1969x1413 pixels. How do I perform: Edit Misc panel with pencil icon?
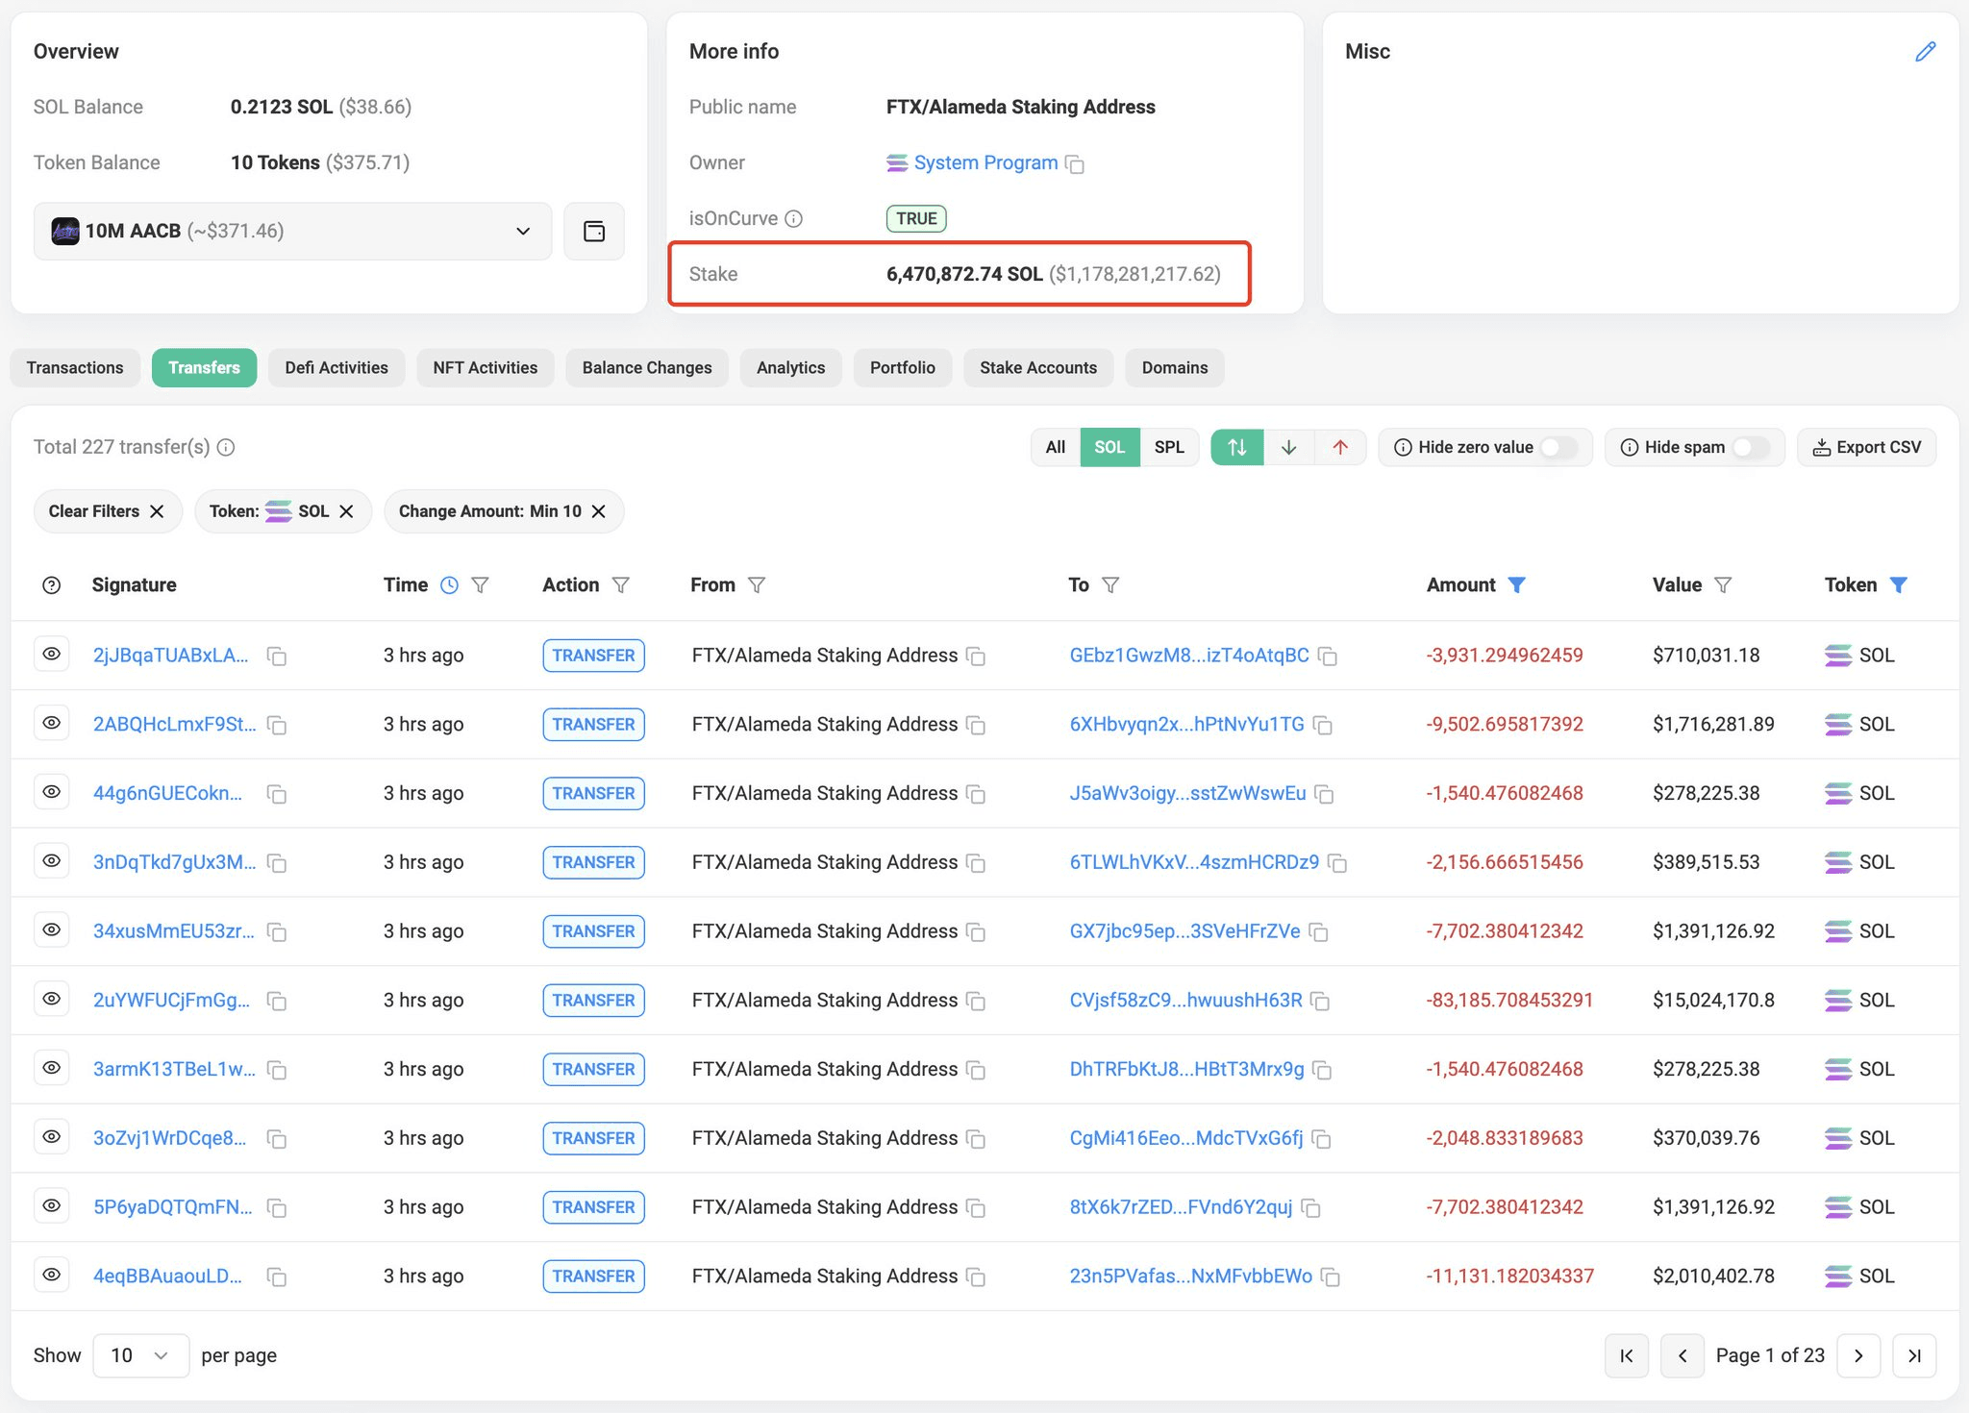pyautogui.click(x=1925, y=52)
